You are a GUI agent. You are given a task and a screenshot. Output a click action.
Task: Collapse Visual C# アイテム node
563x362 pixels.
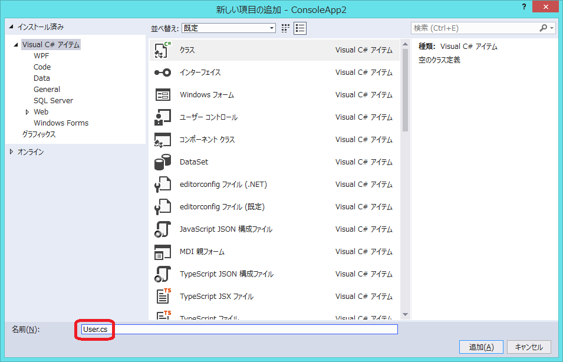(16, 45)
